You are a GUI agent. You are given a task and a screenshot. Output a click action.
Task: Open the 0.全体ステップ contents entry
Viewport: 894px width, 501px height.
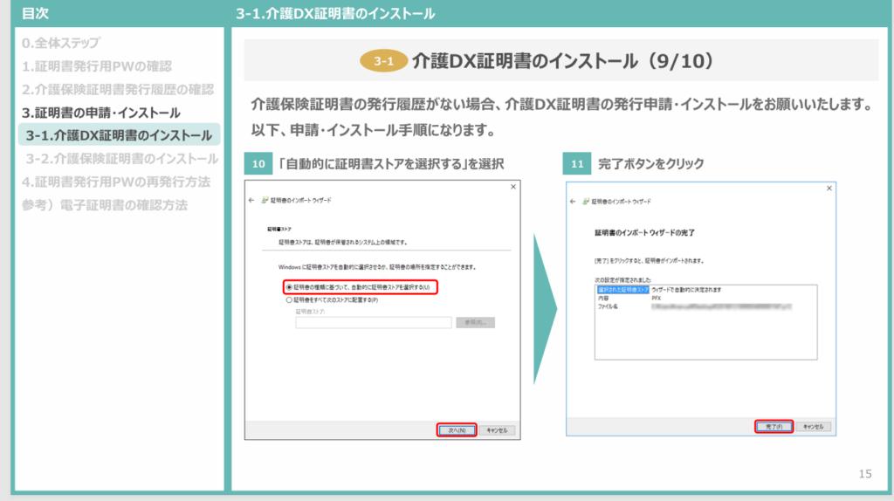[61, 43]
